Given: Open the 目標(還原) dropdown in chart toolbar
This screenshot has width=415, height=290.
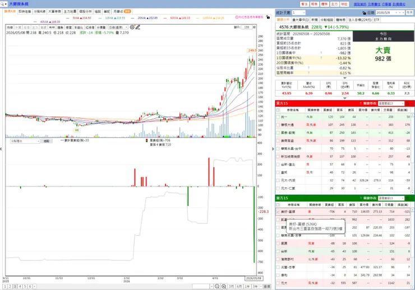Looking at the screenshot, I should tap(118, 27).
